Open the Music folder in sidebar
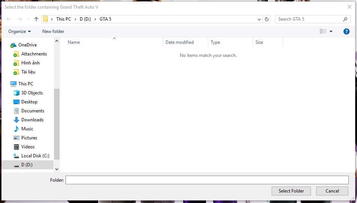The height and width of the screenshot is (203, 357). [x=27, y=129]
